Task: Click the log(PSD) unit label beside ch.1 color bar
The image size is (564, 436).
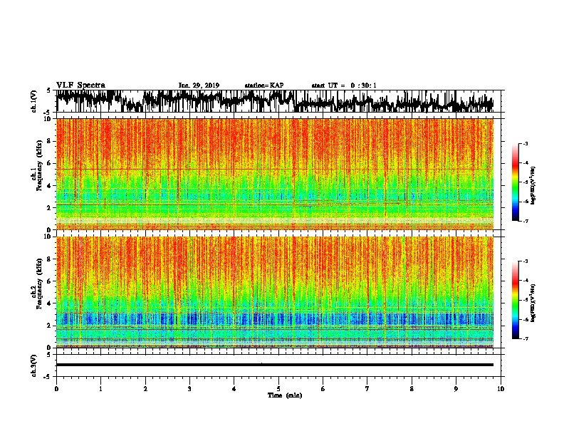Action: pos(533,186)
